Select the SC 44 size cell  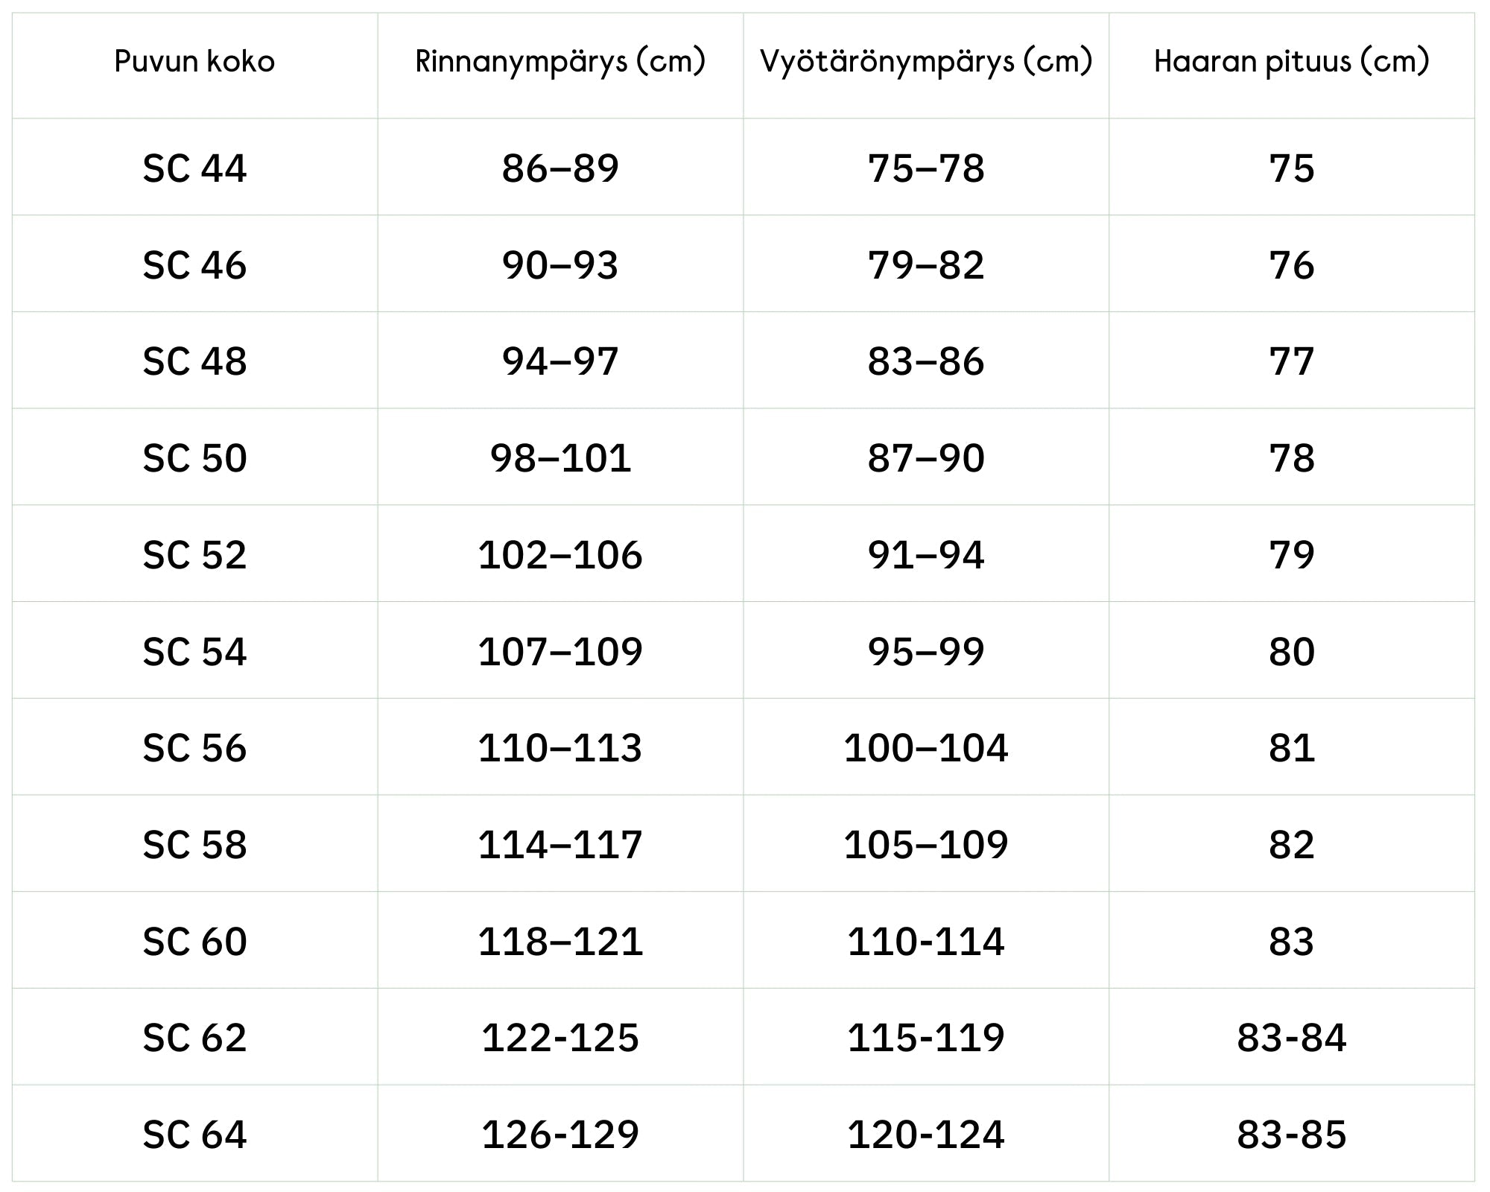click(x=194, y=168)
